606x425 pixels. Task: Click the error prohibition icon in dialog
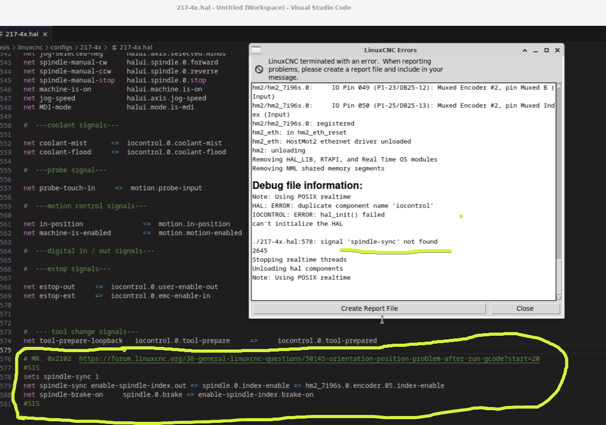click(259, 69)
